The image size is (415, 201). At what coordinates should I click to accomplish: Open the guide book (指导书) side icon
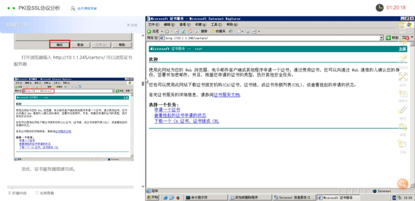pyautogui.click(x=403, y=94)
